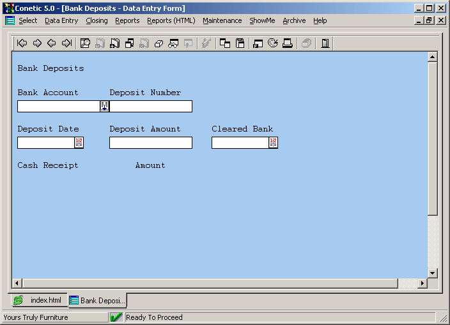
Task: Click the green Ready To Proceed checkmark
Action: [116, 317]
